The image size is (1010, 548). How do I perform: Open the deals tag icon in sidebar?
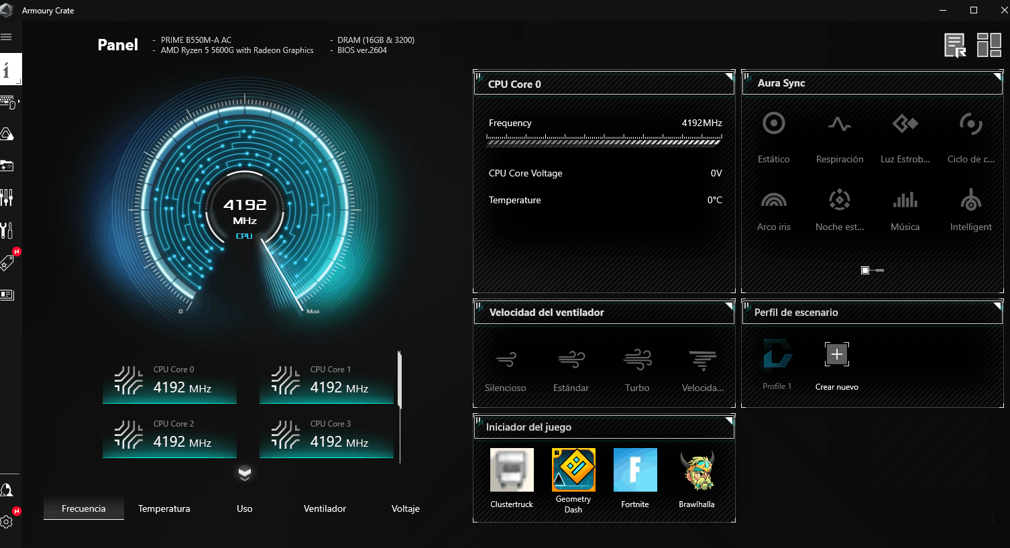[7, 262]
